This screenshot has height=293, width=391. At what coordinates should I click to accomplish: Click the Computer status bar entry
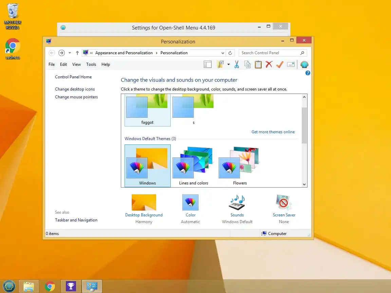click(274, 233)
